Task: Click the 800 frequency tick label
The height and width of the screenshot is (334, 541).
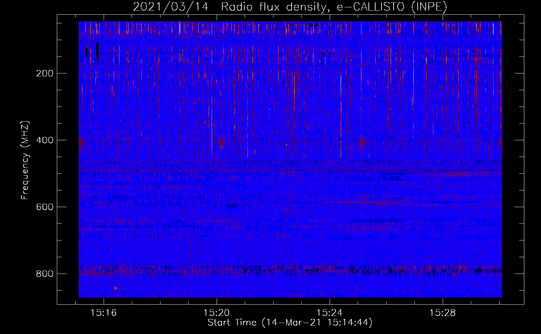Action: click(x=45, y=274)
